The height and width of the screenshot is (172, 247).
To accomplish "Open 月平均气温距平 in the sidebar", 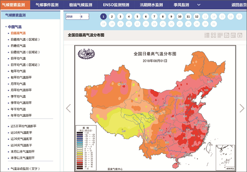I will click(x=21, y=90).
